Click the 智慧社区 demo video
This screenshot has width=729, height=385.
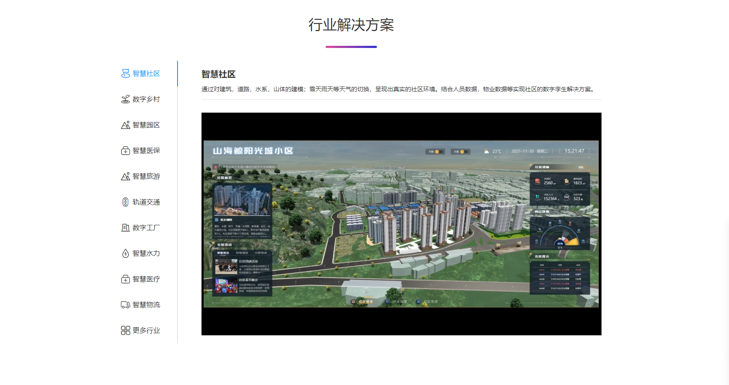401,224
